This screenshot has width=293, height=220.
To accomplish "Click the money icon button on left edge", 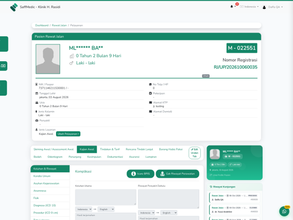I will coord(3,66).
